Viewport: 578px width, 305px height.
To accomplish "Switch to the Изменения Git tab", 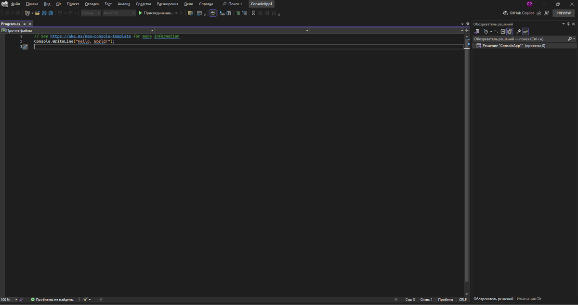I will coord(529,299).
